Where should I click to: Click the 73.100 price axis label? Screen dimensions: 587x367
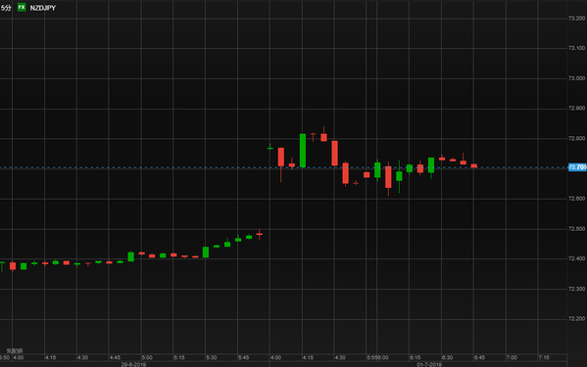576,48
